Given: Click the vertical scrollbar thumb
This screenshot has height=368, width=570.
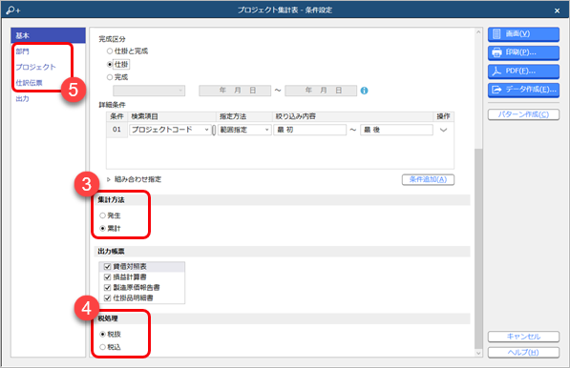Looking at the screenshot, I should click(478, 248).
